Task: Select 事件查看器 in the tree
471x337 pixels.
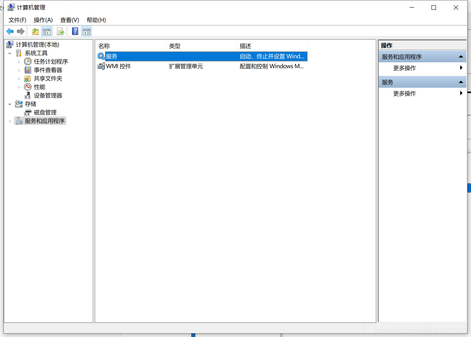Action: point(48,70)
